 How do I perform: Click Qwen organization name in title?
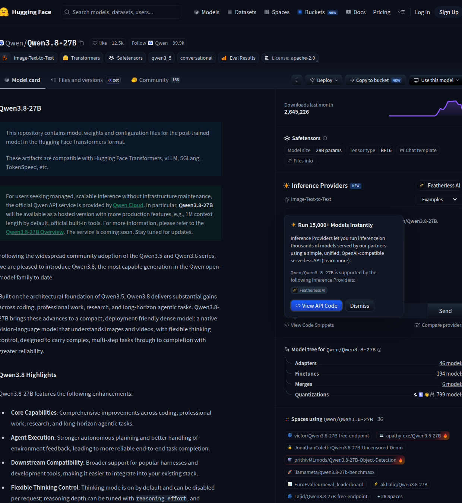coord(14,43)
